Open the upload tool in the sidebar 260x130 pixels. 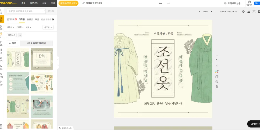pos(1,67)
